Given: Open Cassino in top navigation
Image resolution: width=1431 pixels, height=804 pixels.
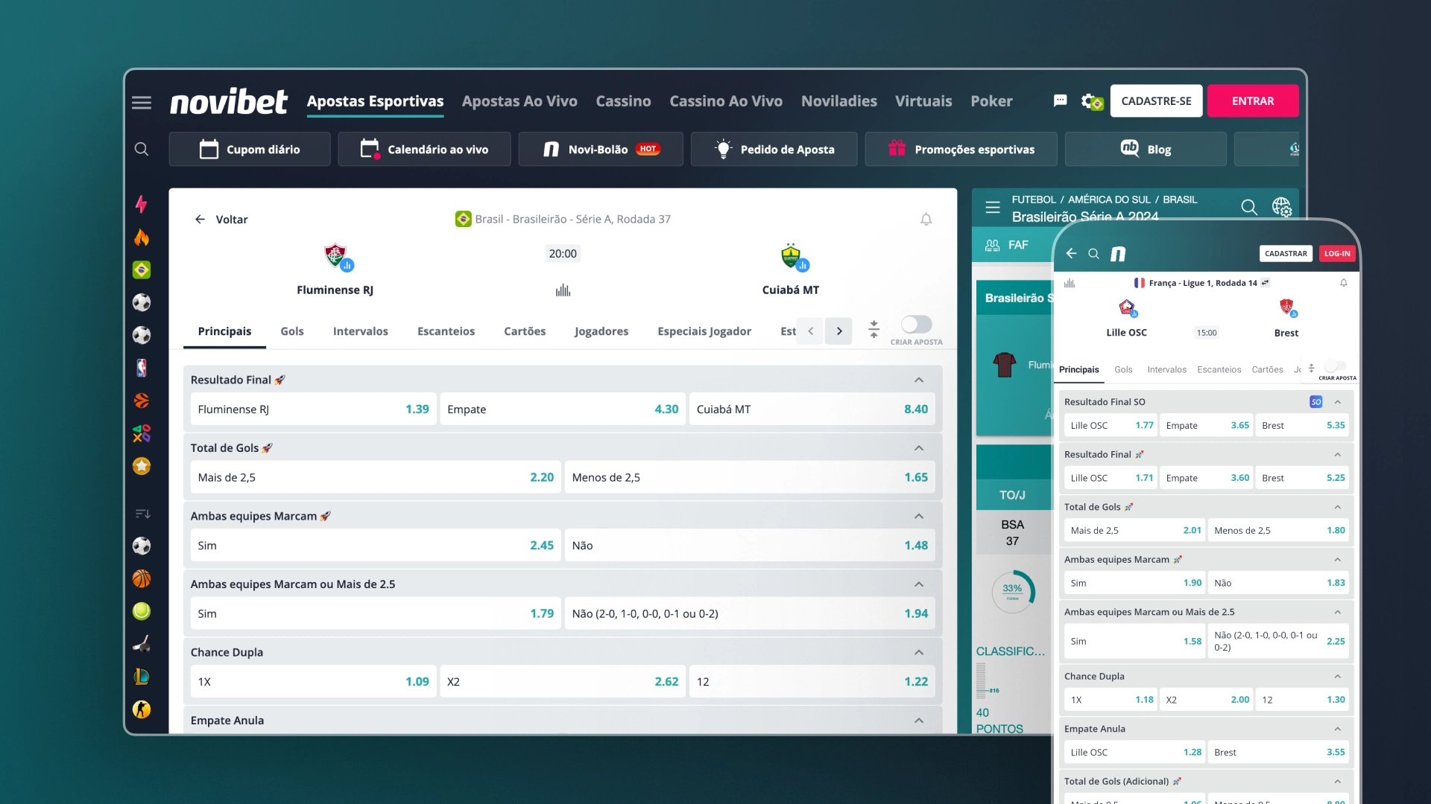Looking at the screenshot, I should pyautogui.click(x=623, y=101).
